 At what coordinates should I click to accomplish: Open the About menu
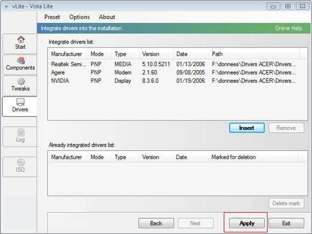tap(107, 17)
